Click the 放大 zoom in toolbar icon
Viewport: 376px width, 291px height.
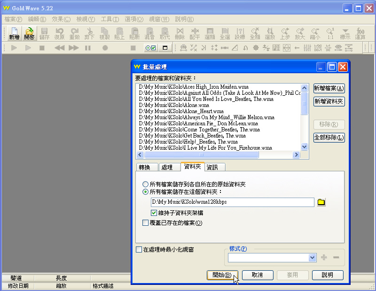coord(300,33)
